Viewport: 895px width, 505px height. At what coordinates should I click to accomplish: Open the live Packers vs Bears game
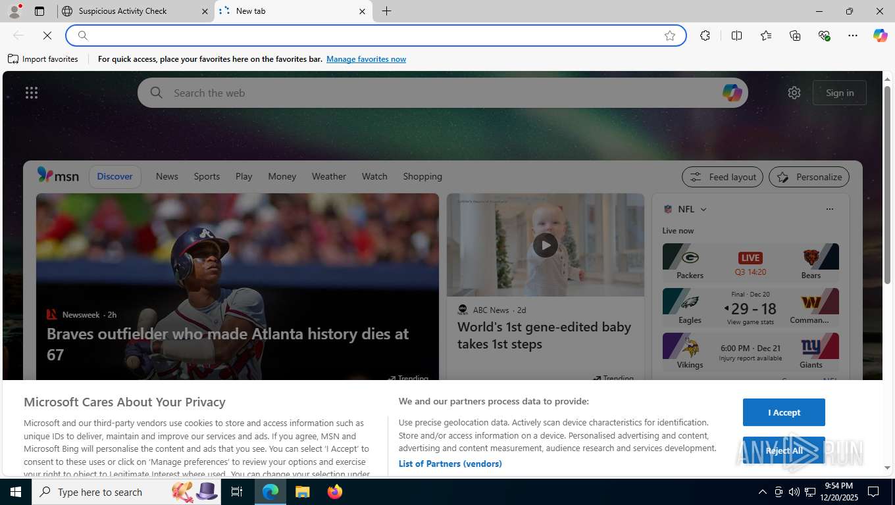click(x=750, y=263)
